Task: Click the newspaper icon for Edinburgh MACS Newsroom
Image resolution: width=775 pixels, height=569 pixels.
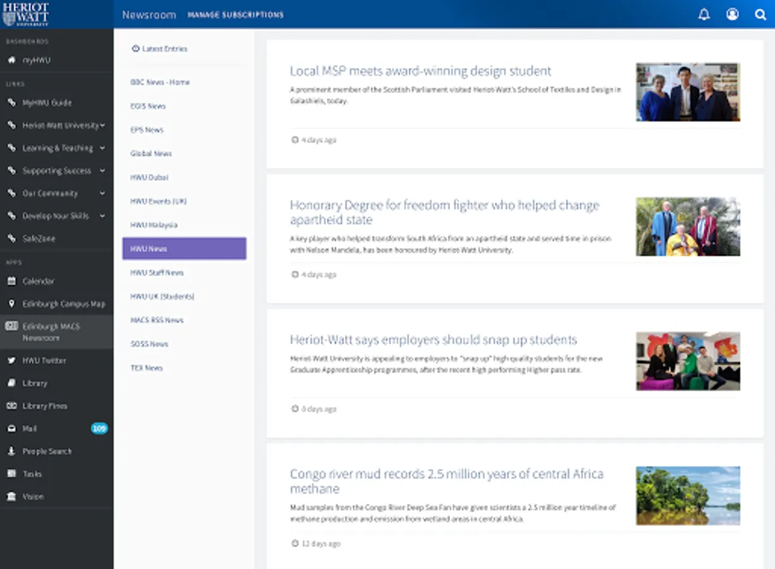Action: (x=11, y=326)
